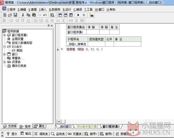Open the B.数据库 menu
The width and height of the screenshot is (174, 138).
55,9
